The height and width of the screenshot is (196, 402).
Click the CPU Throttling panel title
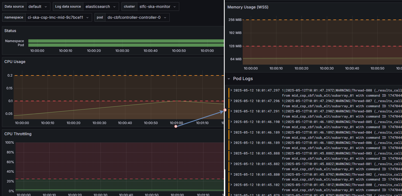point(18,134)
